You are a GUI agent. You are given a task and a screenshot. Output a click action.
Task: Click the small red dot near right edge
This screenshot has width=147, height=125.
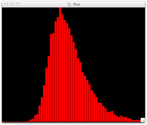tap(144, 105)
